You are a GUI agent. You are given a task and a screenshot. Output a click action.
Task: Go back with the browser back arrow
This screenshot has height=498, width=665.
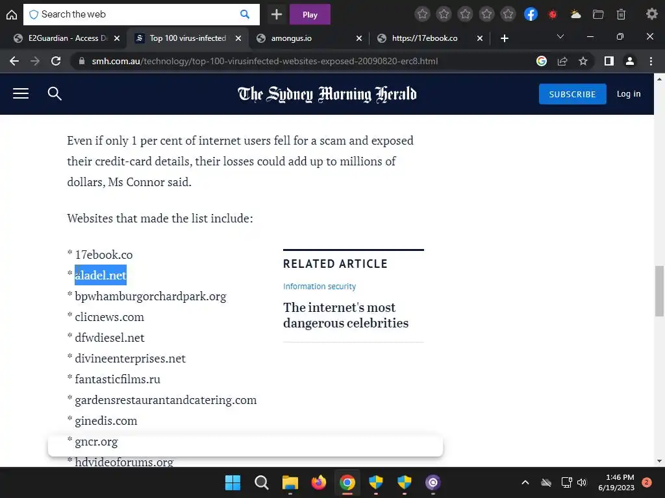pyautogui.click(x=14, y=61)
